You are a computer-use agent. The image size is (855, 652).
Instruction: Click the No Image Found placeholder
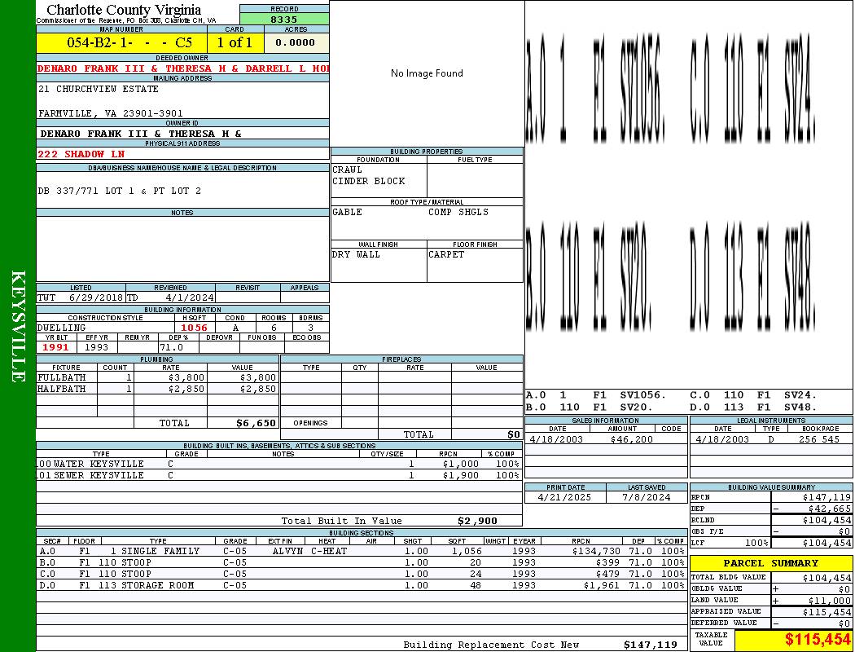427,73
